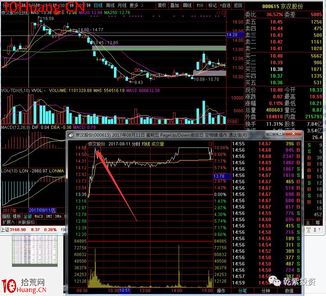Image resolution: width=326 pixels, height=296 pixels.
Task: Click the 2017年 year label on the time axis
Action: point(9,210)
